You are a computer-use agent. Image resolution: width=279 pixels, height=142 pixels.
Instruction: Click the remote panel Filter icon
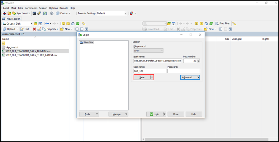click(x=174, y=23)
